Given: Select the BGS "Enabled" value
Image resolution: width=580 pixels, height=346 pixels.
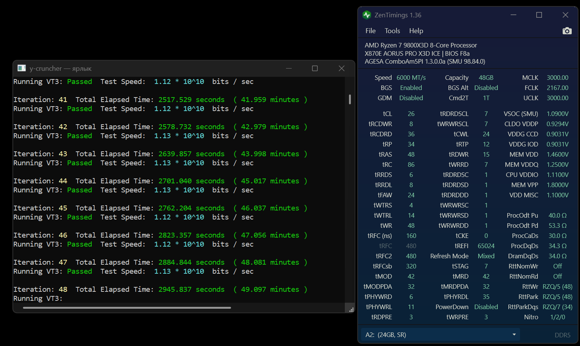Looking at the screenshot, I should pos(411,88).
